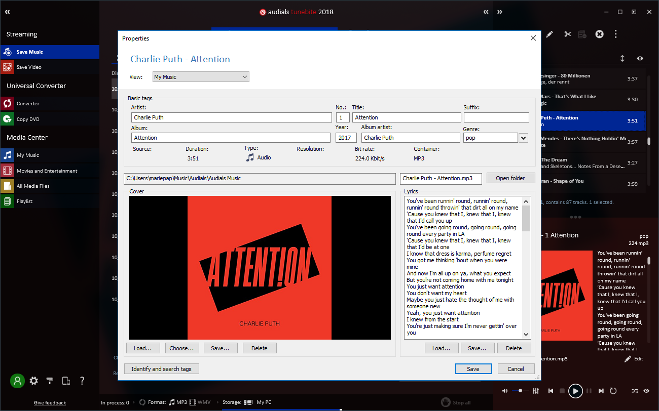The image size is (659, 411).
Task: Click the green user account icon
Action: click(x=18, y=381)
